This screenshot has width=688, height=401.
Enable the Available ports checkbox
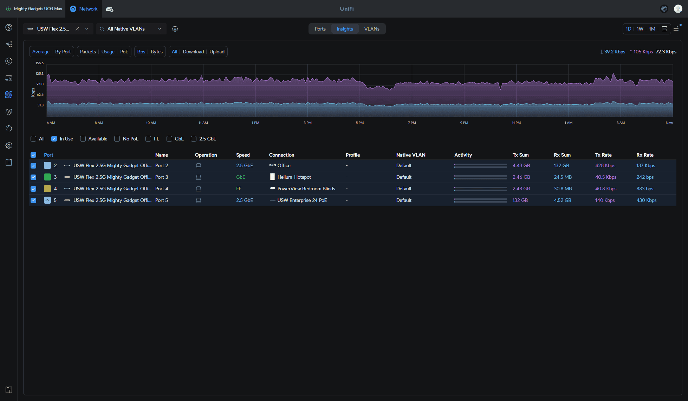pyautogui.click(x=83, y=139)
